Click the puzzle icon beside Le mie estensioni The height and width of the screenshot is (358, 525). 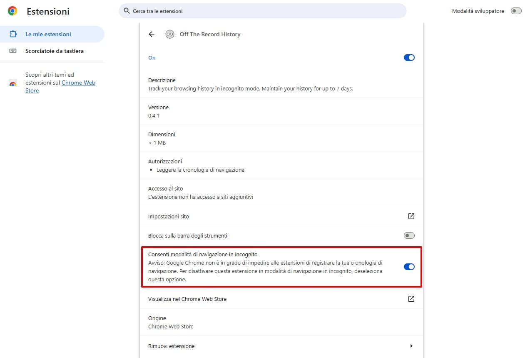(13, 34)
